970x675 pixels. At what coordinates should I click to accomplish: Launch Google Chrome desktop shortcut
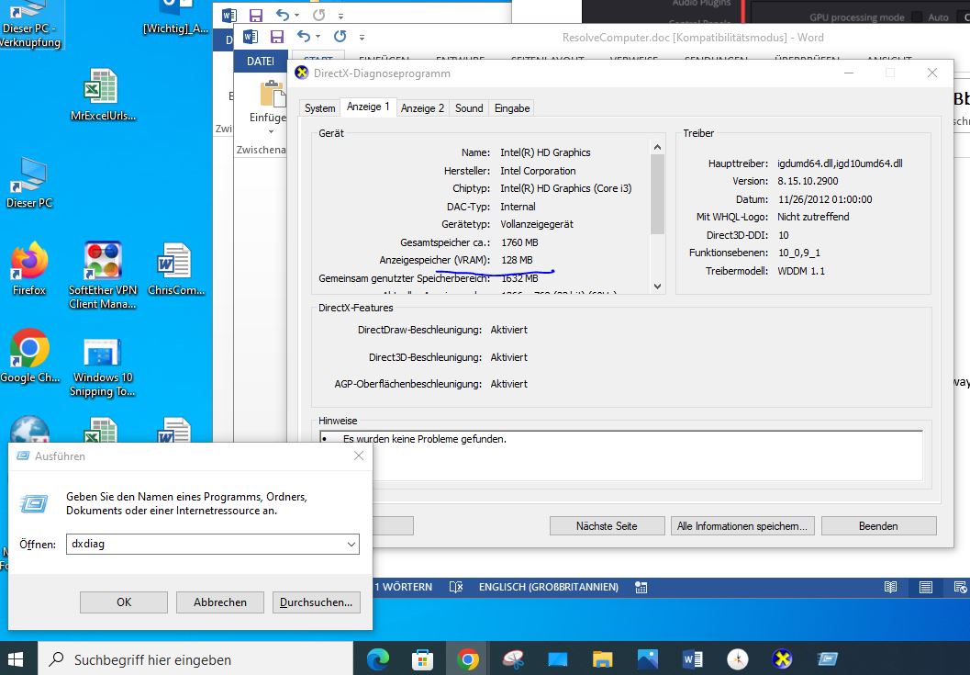29,356
